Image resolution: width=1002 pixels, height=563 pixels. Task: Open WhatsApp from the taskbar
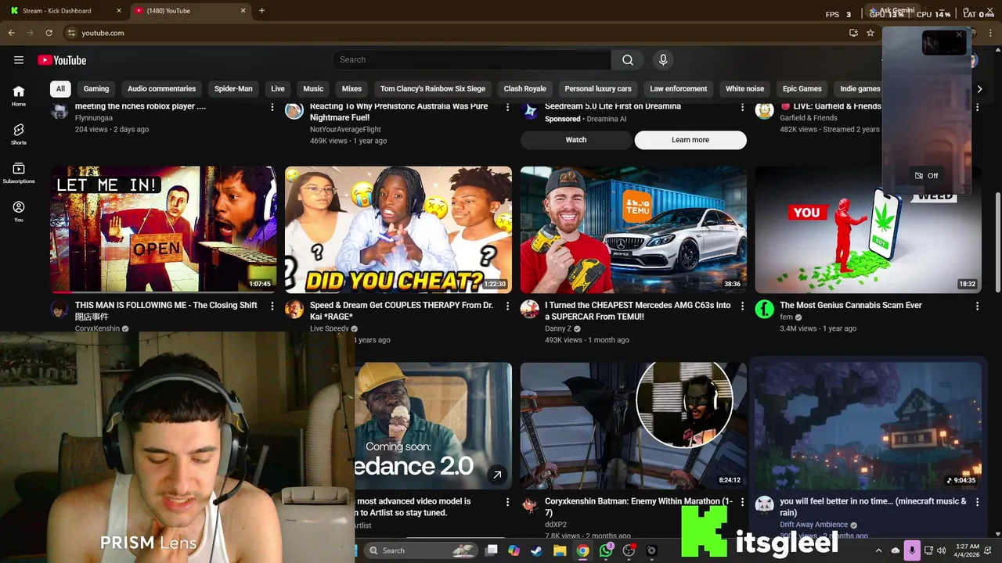pyautogui.click(x=606, y=550)
